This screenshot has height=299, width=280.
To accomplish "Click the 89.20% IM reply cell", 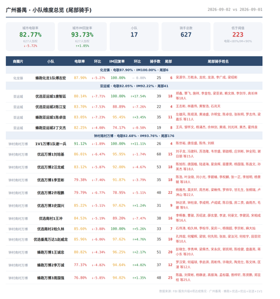I will (x=119, y=218).
